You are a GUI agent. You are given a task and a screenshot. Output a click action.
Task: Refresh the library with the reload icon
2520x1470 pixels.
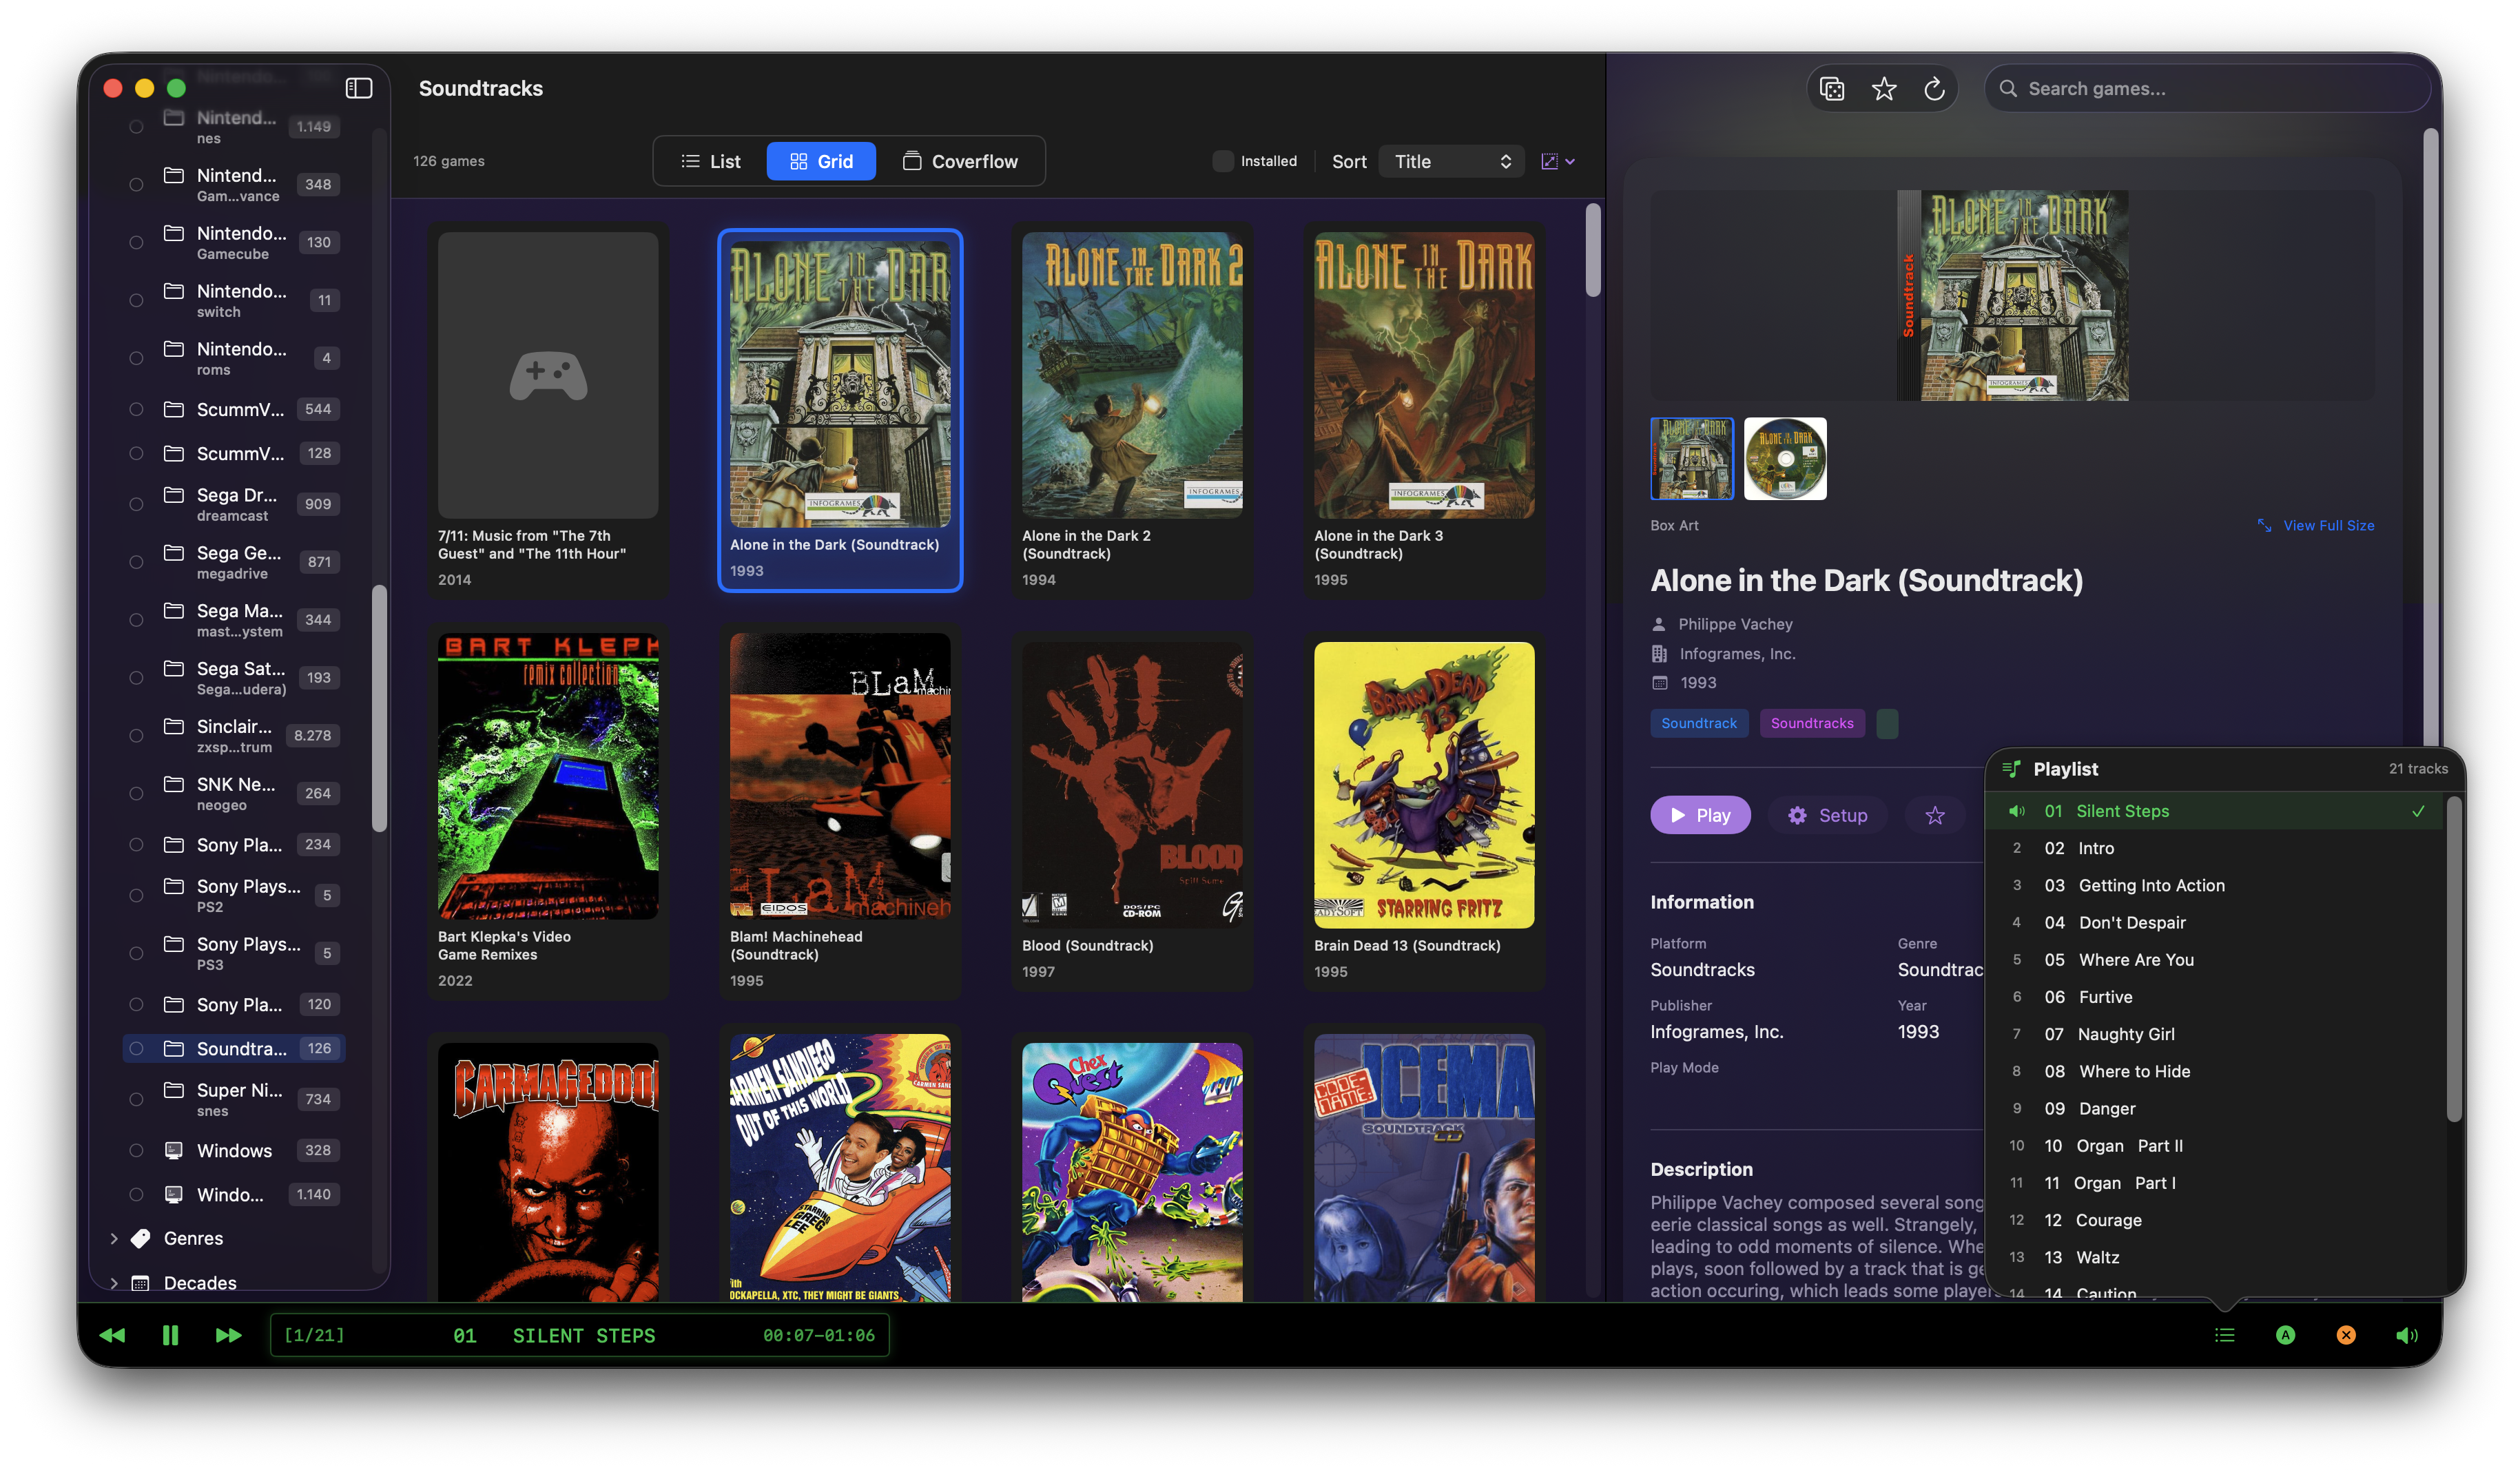click(x=1936, y=88)
